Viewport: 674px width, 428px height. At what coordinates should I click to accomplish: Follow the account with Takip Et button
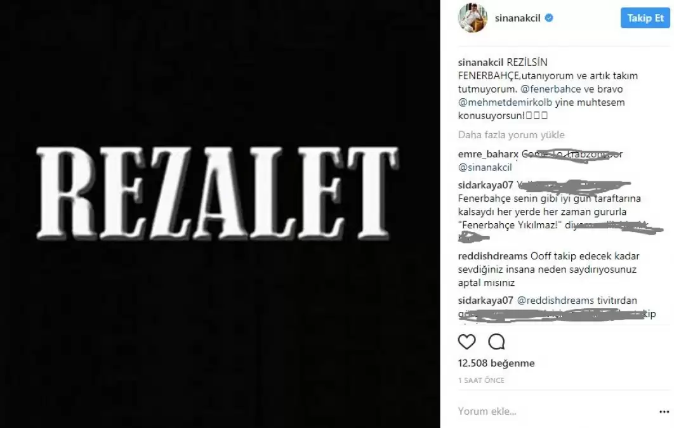pos(645,18)
